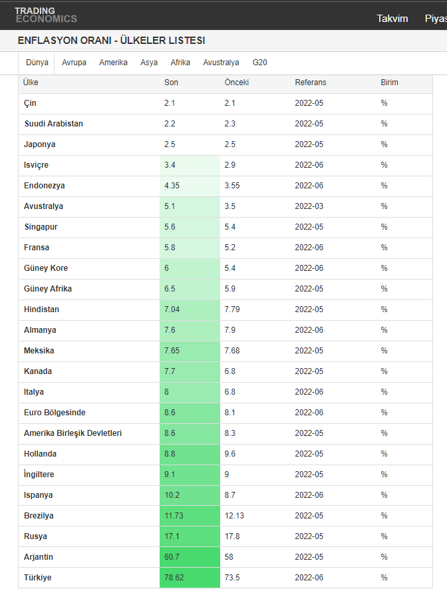This screenshot has height=591, width=447.
Task: Select the Suudi Arabistan link
Action: 53,124
